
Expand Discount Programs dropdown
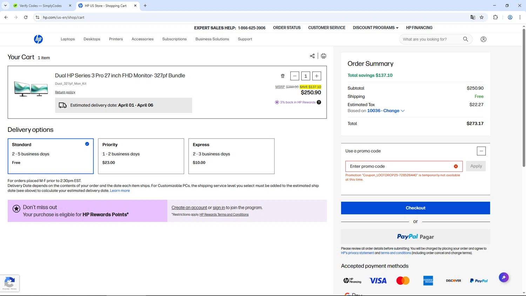376,28
